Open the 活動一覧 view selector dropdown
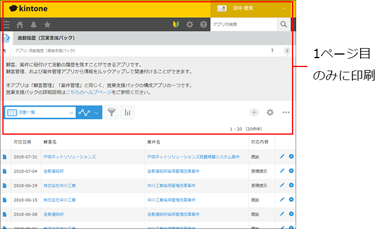Screen dimensions: 385x229 [x=40, y=113]
